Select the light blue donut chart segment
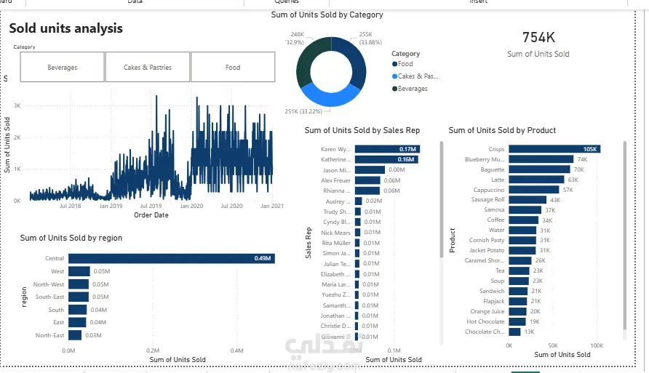The width and height of the screenshot is (649, 373). [x=329, y=97]
